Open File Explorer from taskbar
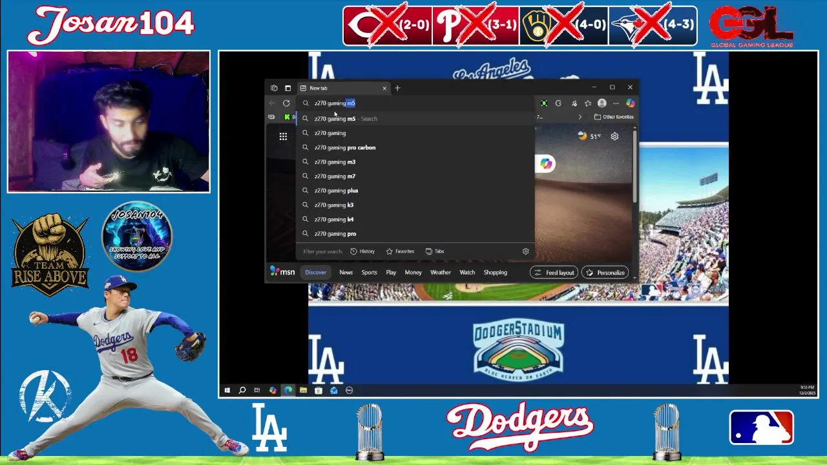 pos(303,390)
